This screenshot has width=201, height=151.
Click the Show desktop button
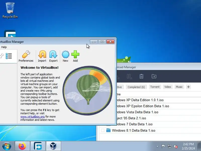199,146
